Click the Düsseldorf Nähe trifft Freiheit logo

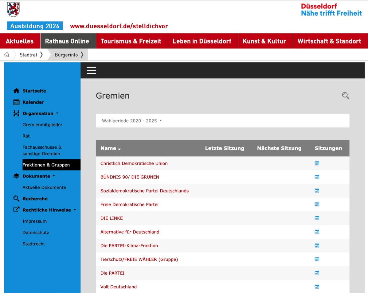click(331, 10)
